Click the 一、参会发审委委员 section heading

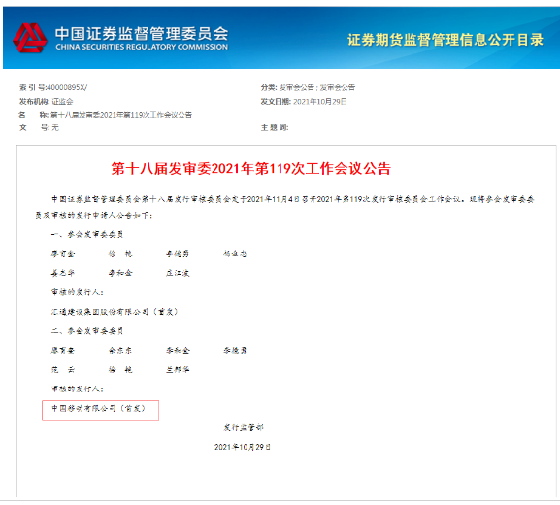pos(87,234)
